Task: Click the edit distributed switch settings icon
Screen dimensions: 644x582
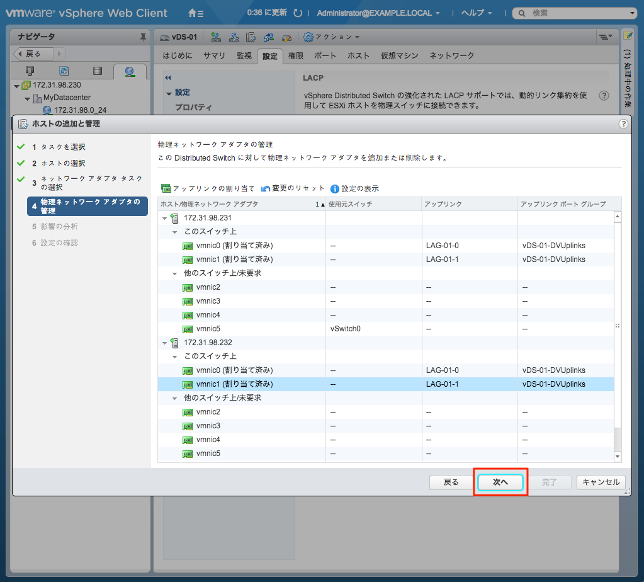Action: 286,37
